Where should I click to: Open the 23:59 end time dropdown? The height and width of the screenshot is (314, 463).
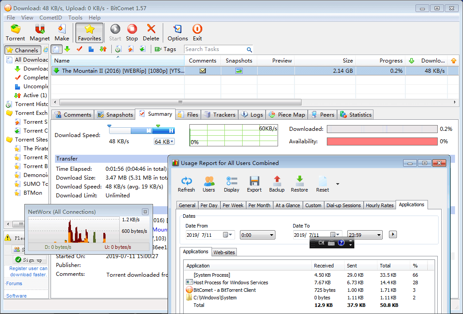click(365, 235)
